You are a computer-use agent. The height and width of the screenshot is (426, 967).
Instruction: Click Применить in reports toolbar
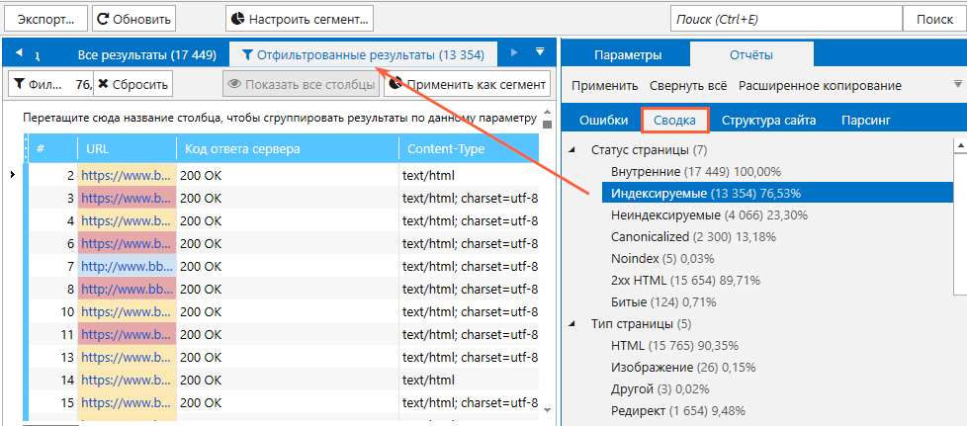(604, 86)
